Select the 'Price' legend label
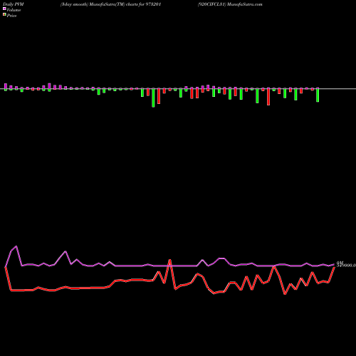This screenshot has height=356, width=356. [11, 16]
